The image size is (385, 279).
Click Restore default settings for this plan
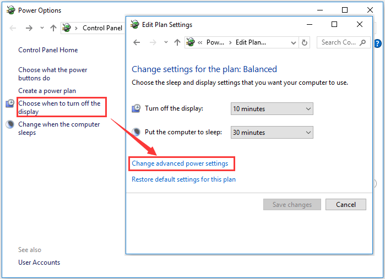click(x=183, y=179)
